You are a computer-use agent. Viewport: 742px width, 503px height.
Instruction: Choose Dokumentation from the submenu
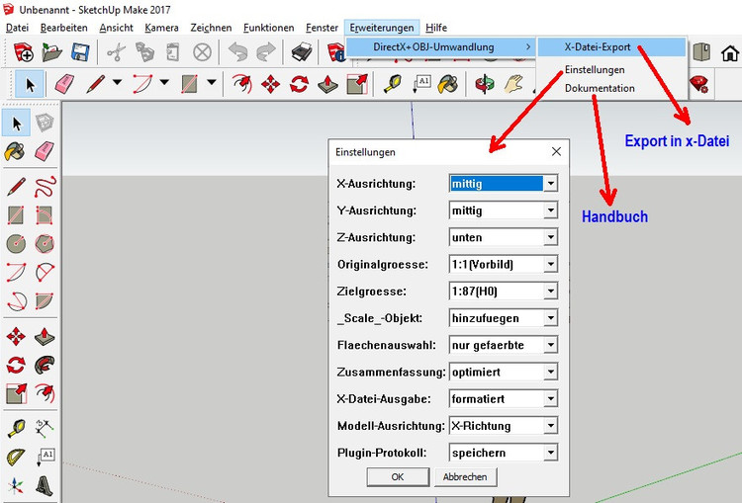pyautogui.click(x=600, y=88)
